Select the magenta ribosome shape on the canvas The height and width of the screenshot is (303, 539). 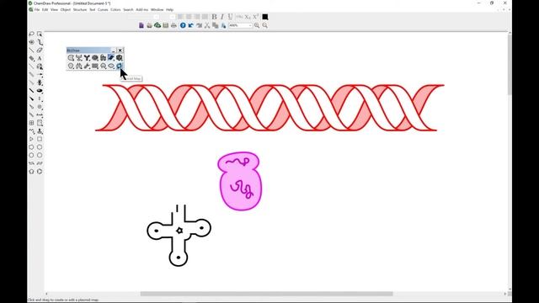click(x=240, y=181)
